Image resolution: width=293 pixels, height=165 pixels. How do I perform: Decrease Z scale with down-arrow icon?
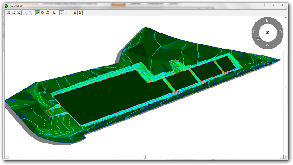tap(26, 12)
